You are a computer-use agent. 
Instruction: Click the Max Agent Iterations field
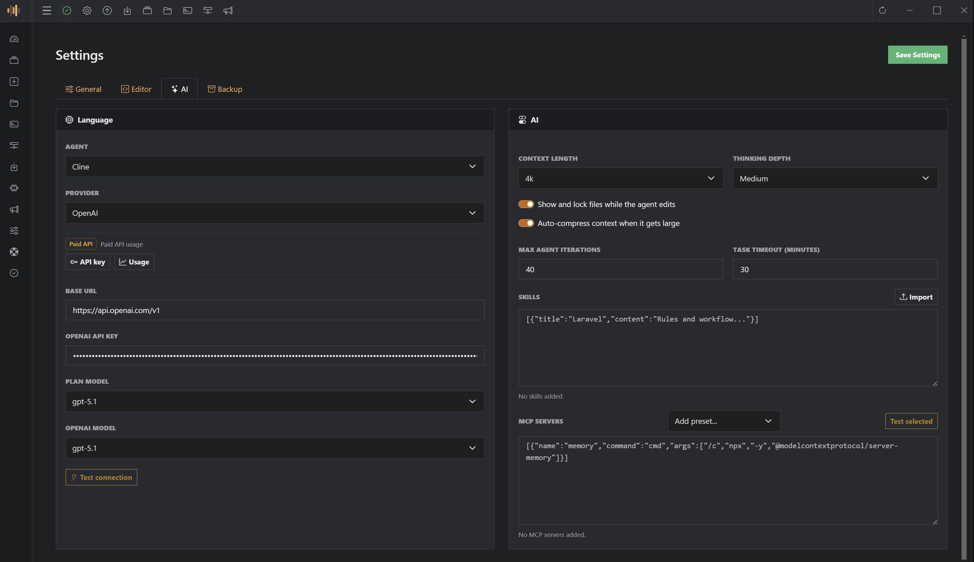[621, 269]
